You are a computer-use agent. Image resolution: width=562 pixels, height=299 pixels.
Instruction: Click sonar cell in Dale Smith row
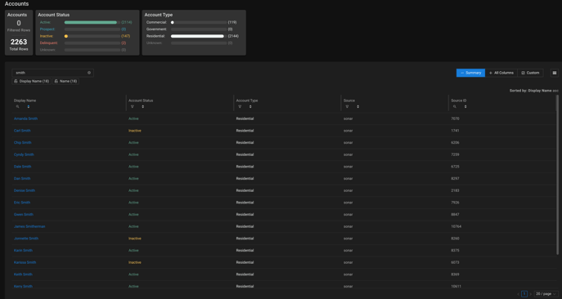click(x=348, y=167)
